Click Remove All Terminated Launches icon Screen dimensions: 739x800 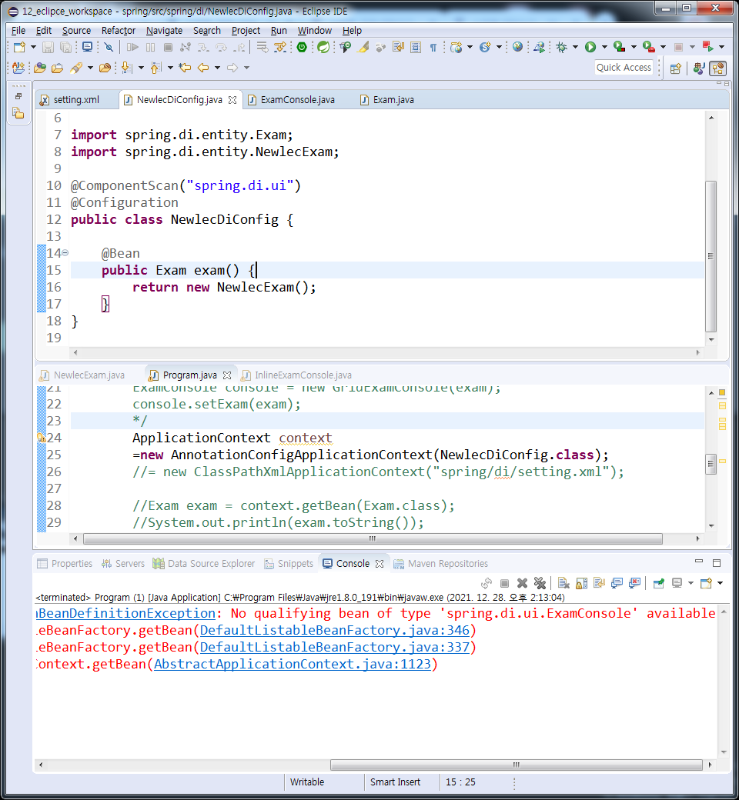(540, 583)
